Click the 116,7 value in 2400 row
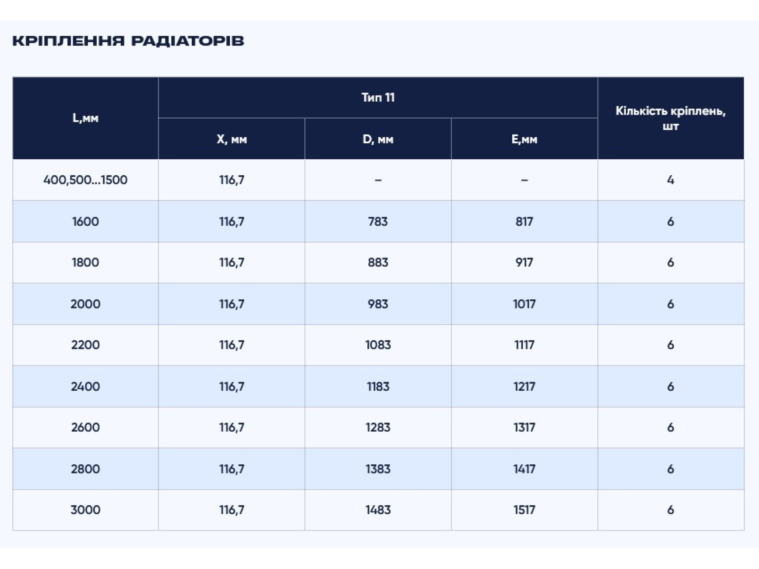The image size is (759, 569). click(x=231, y=387)
